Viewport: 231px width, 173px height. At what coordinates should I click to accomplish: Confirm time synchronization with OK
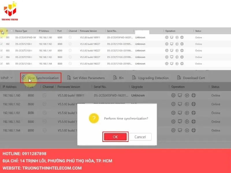tap(115, 137)
